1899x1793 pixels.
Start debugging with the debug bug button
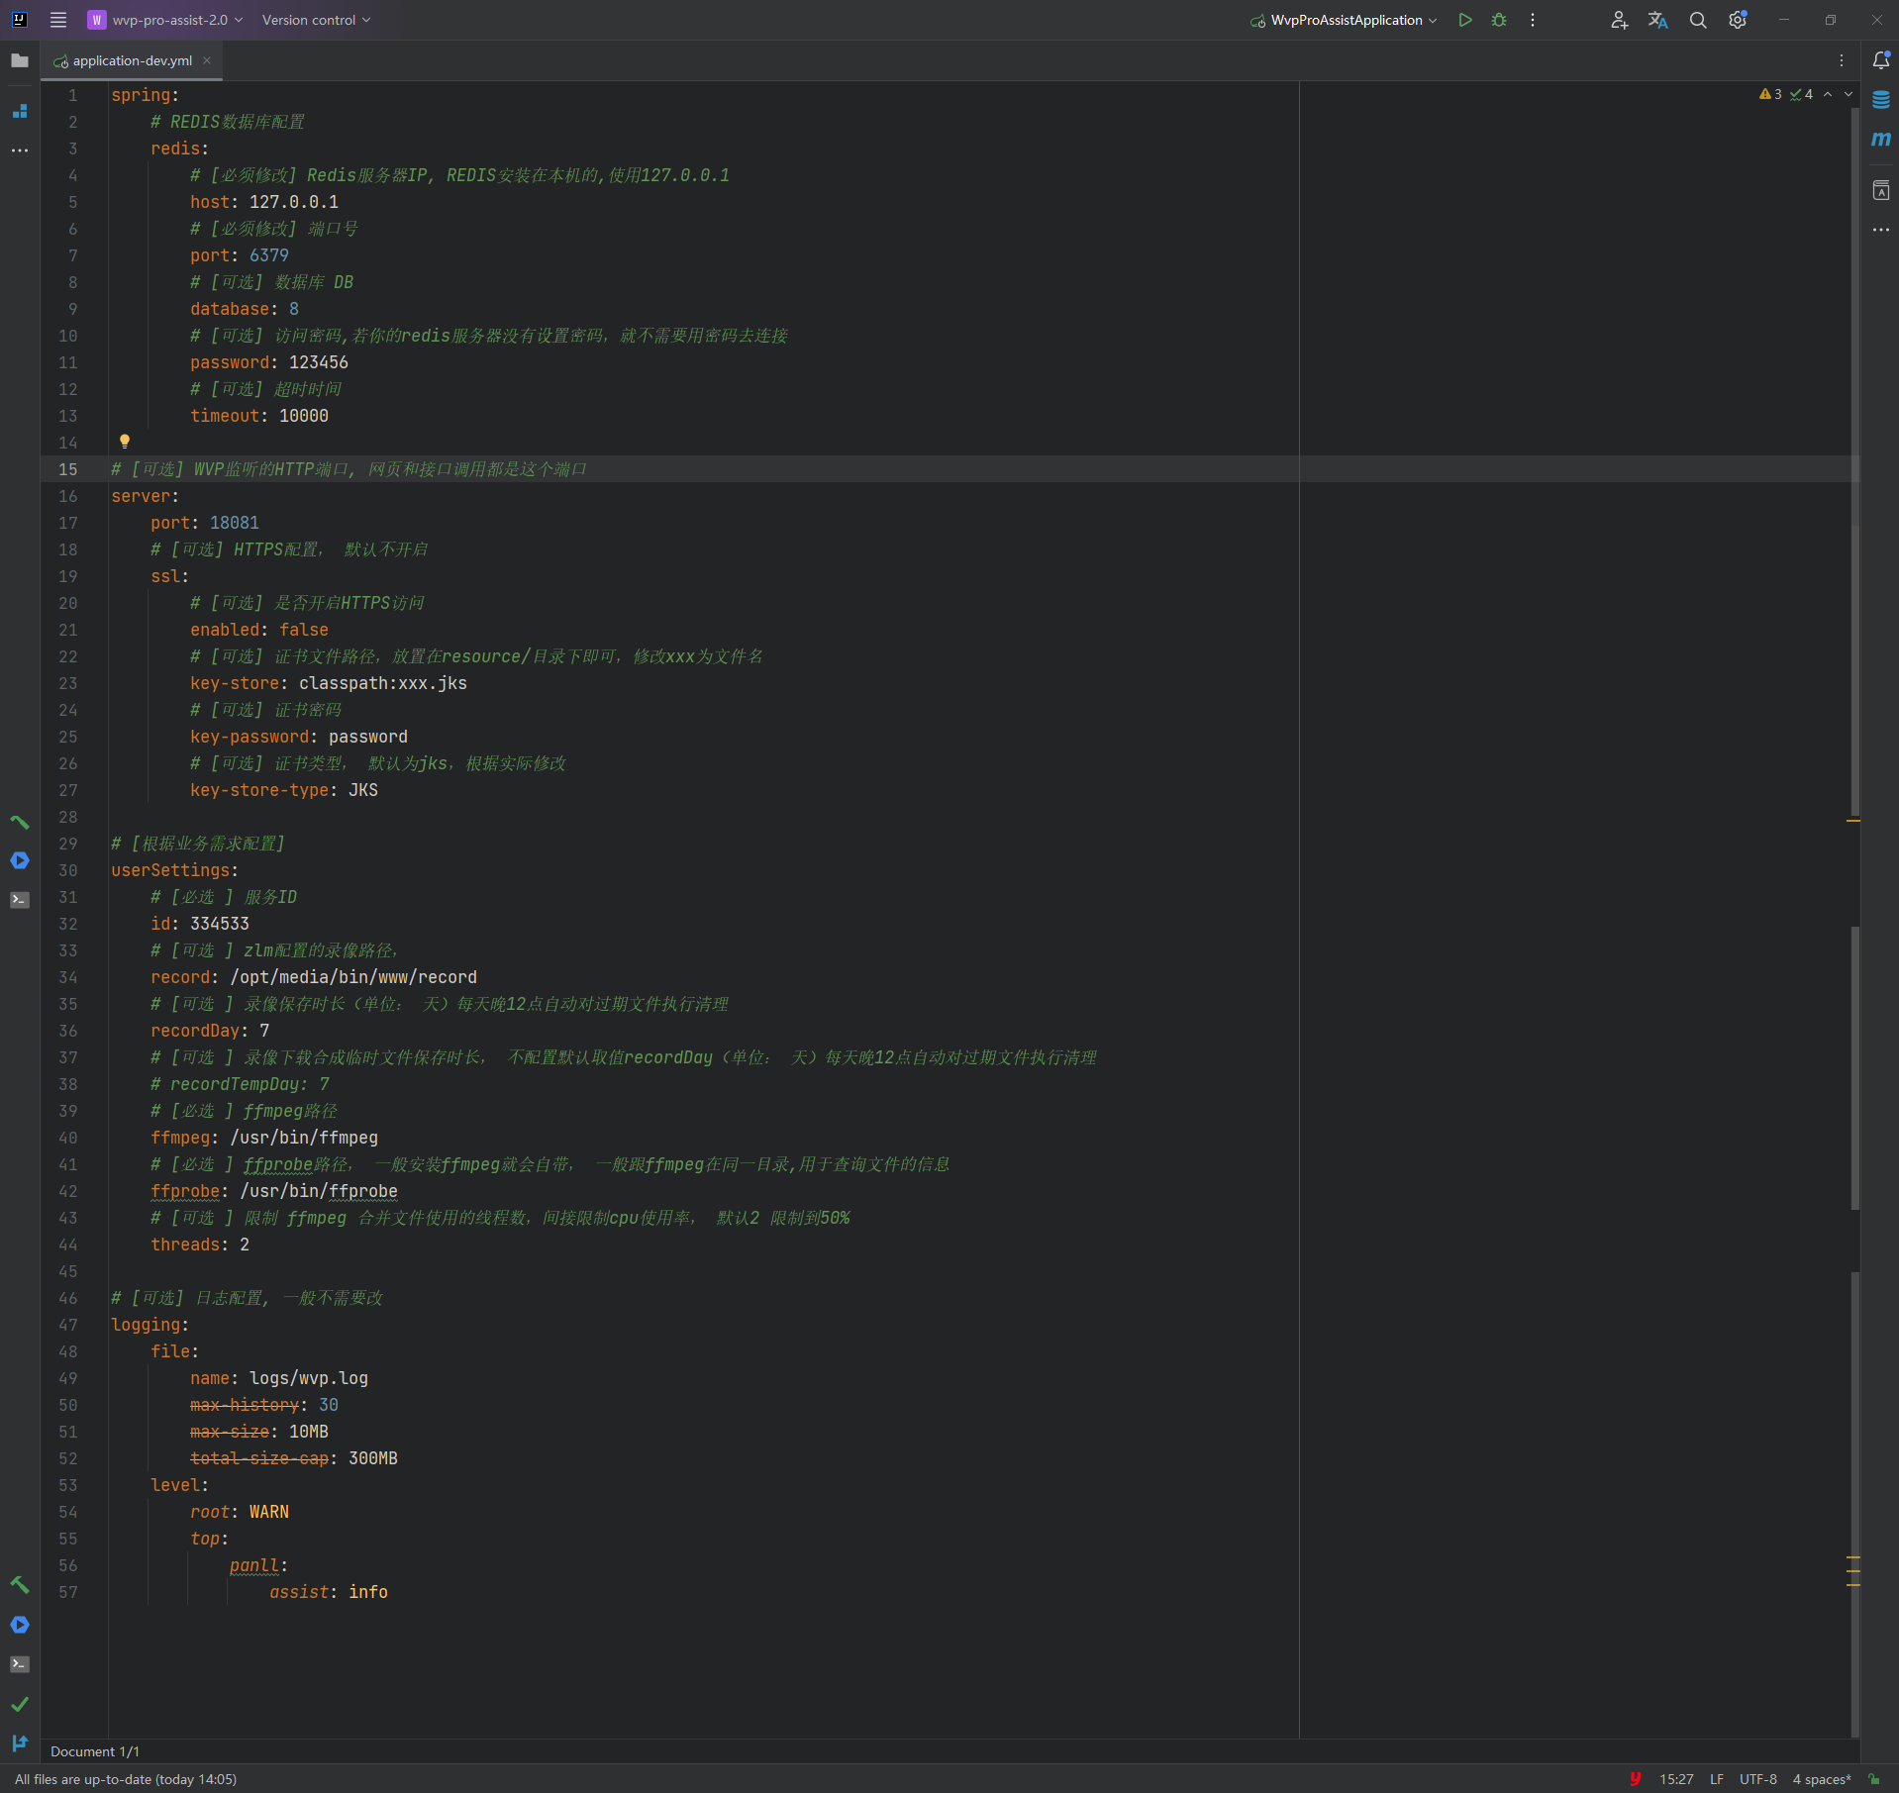pos(1499,20)
